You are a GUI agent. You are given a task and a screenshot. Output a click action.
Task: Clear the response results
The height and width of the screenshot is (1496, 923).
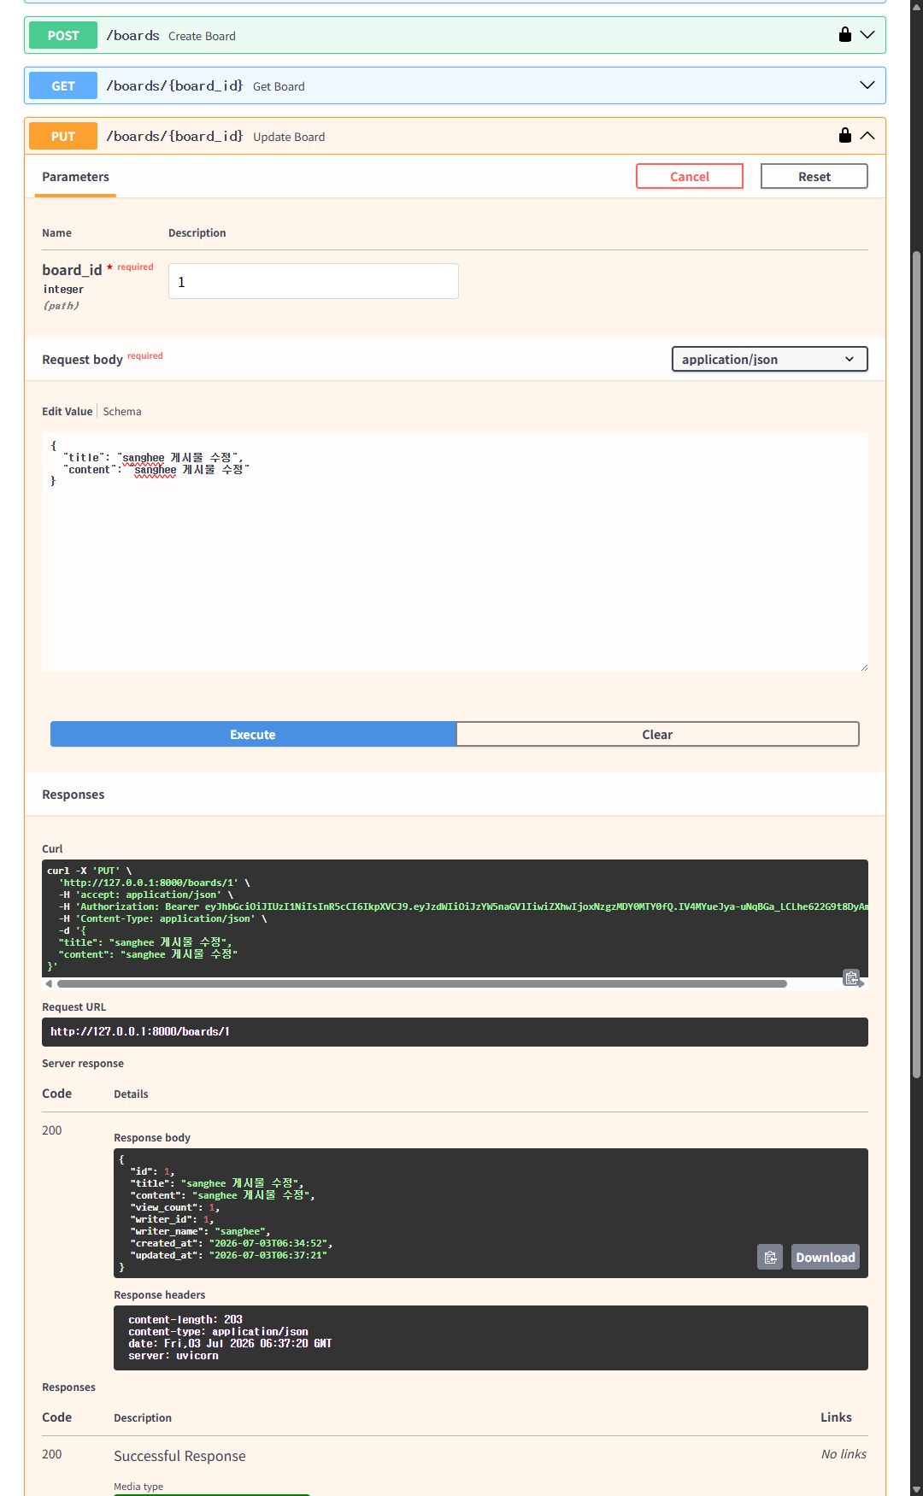point(657,734)
